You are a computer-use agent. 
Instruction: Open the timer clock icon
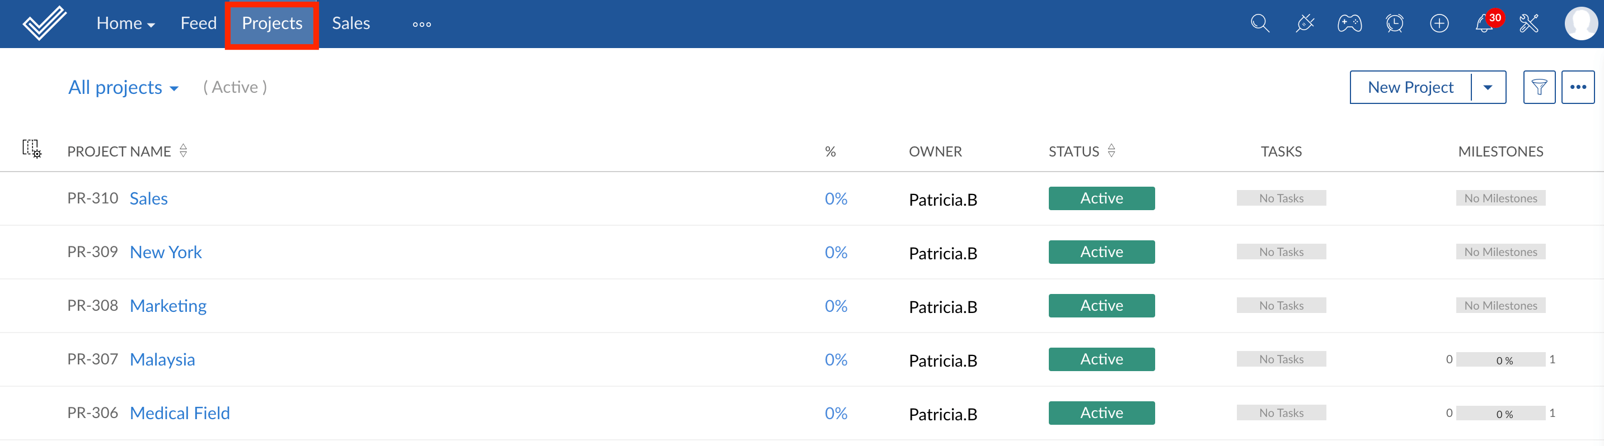point(1394,23)
